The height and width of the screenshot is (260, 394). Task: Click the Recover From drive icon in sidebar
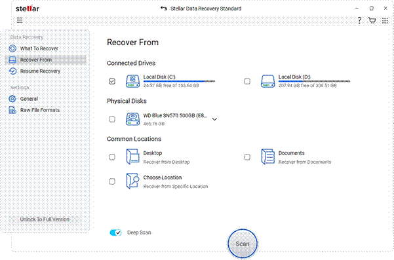[x=12, y=60]
